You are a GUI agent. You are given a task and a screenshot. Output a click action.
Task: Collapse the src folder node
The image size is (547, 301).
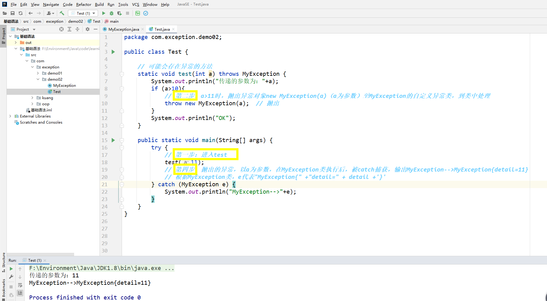pos(21,55)
